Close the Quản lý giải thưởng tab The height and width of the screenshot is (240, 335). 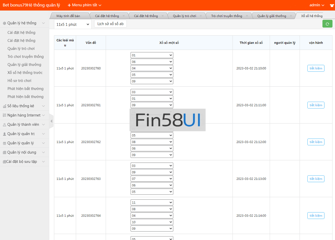pyautogui.click(x=291, y=16)
